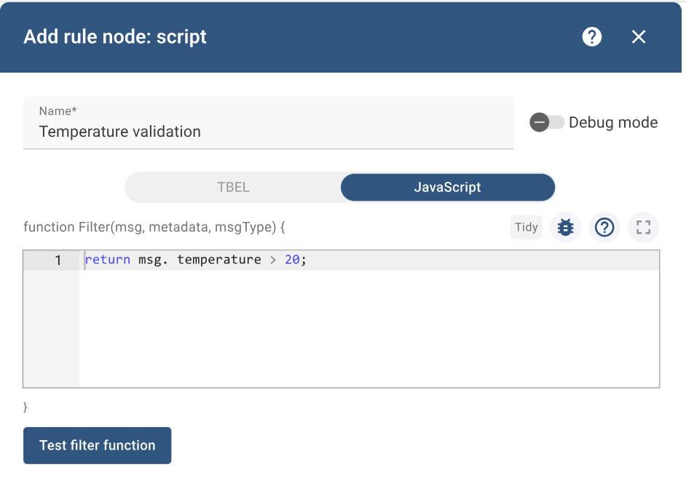Click the bug icon to test script
Screen dimensions: 686x494
coord(565,227)
